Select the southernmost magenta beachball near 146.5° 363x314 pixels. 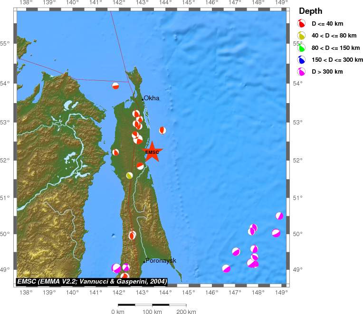coord(226,268)
